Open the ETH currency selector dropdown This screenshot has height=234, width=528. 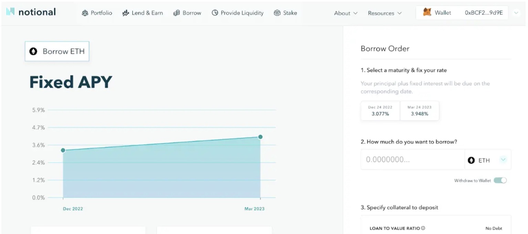point(503,160)
